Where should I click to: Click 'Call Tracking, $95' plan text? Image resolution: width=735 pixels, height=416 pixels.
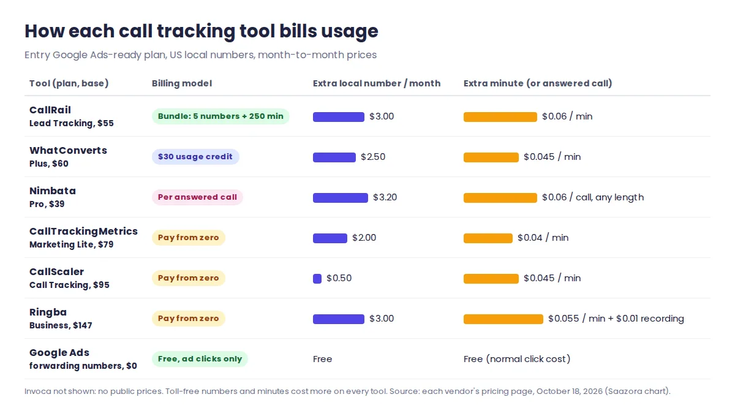pos(69,285)
